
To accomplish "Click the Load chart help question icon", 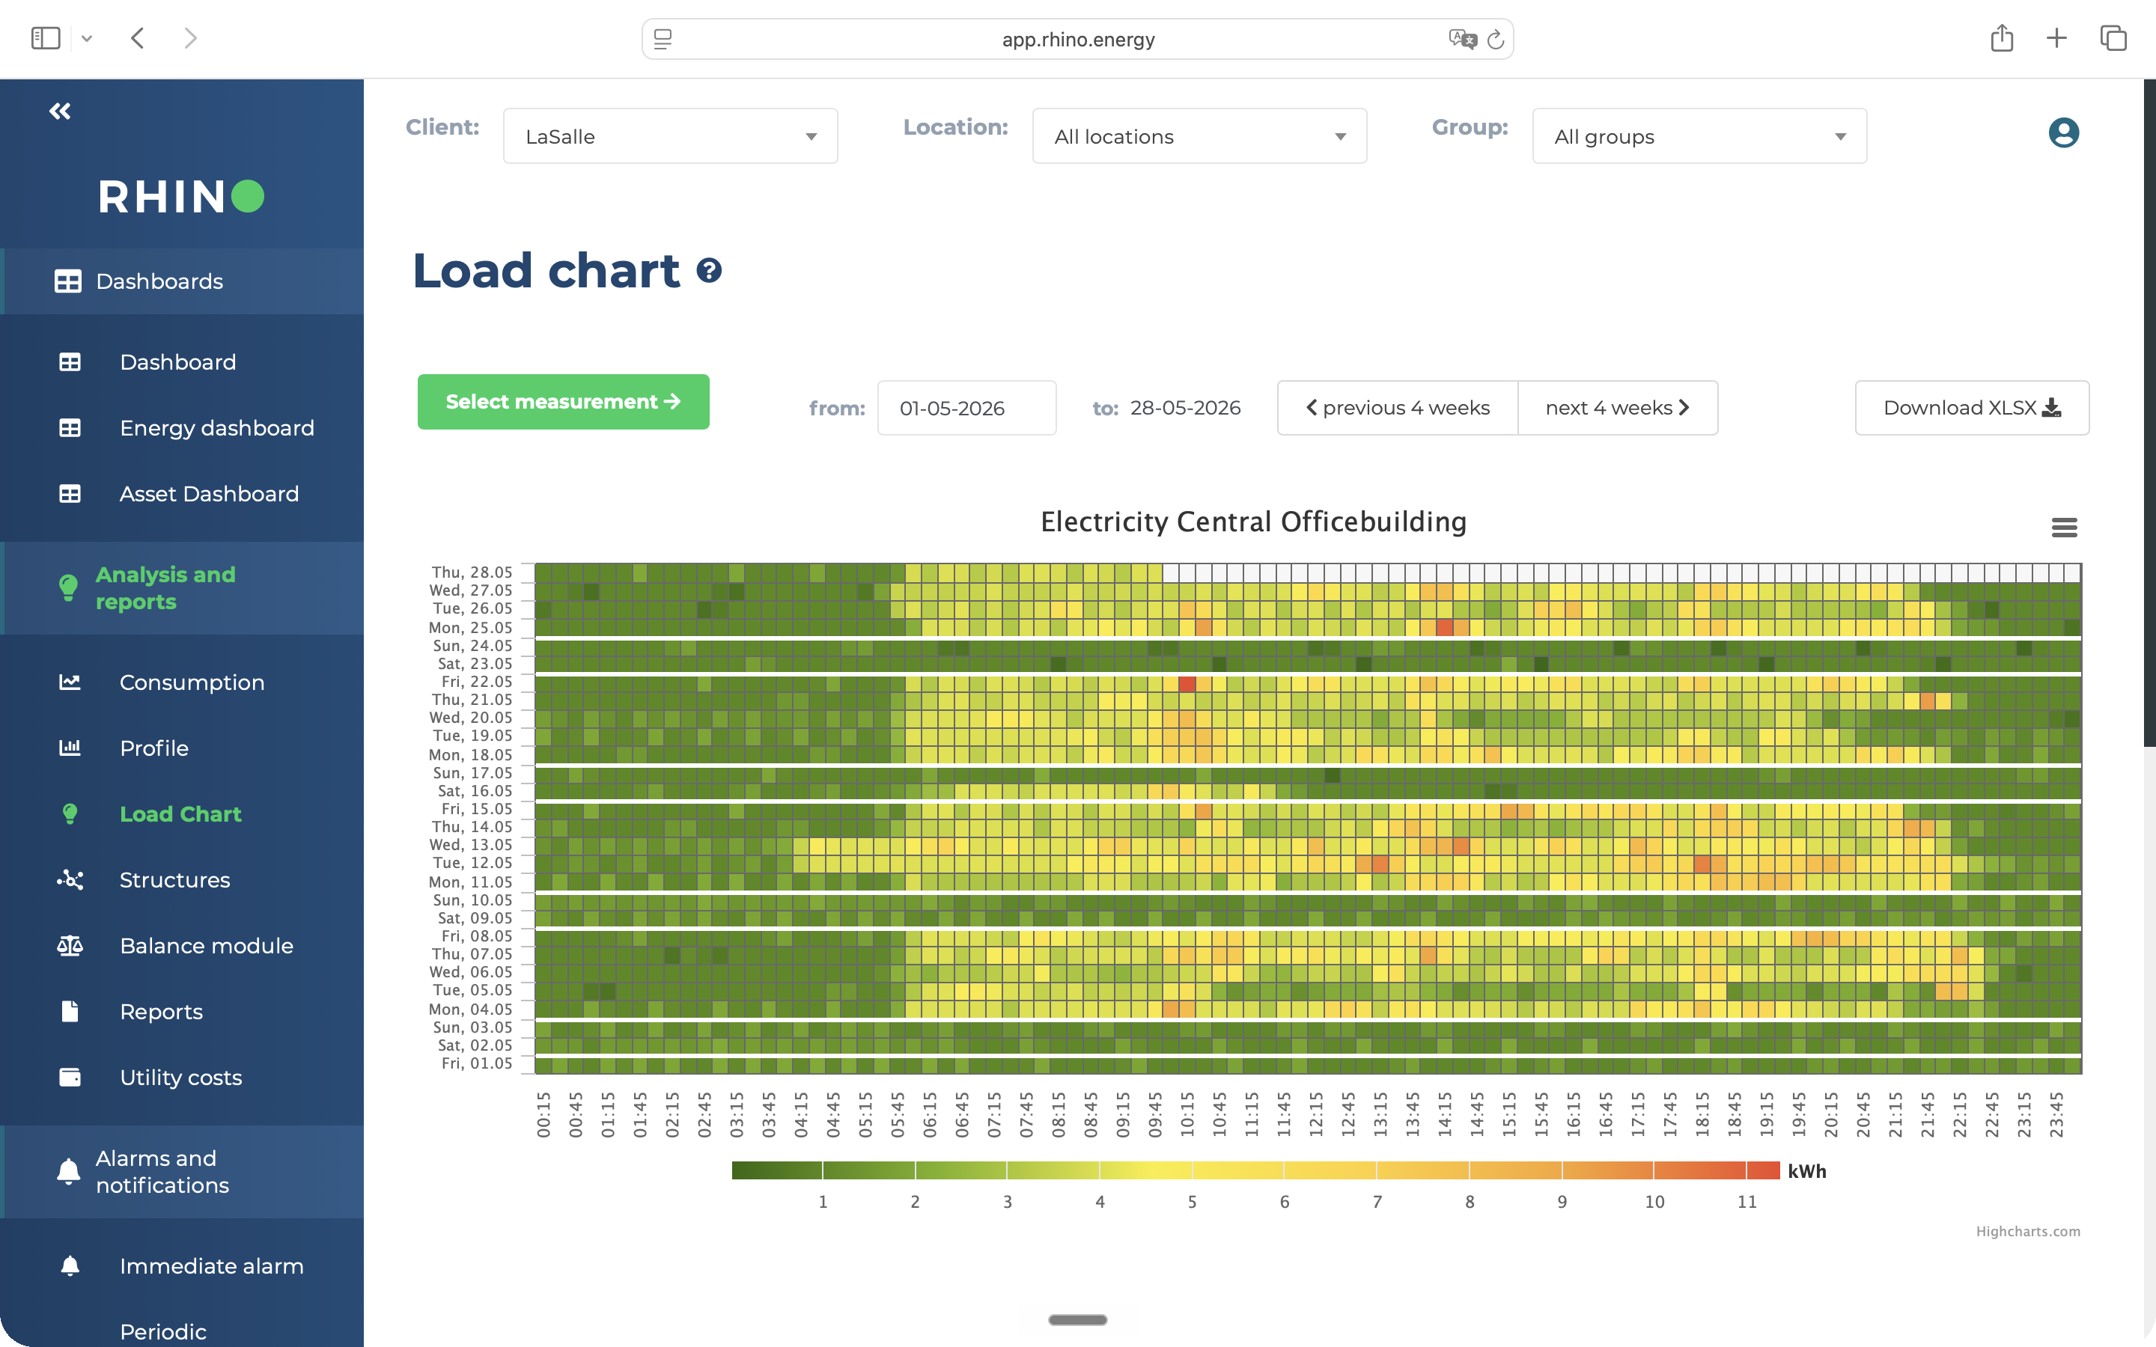I will [709, 270].
